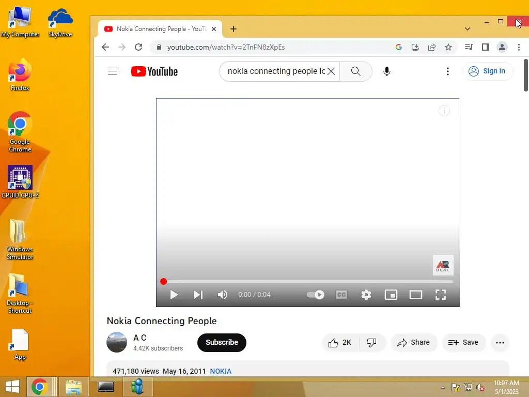Go back to the previous page
Image resolution: width=529 pixels, height=397 pixels.
pyautogui.click(x=105, y=47)
